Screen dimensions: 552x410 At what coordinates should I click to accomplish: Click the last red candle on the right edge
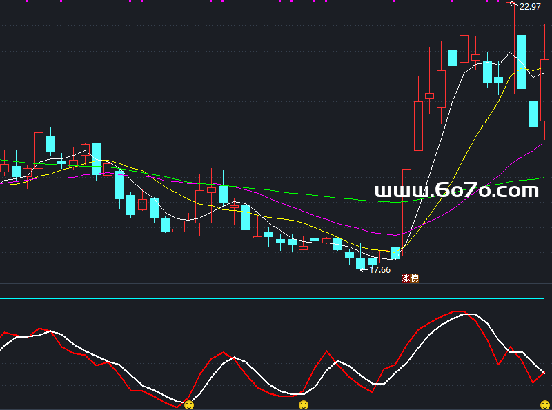pyautogui.click(x=544, y=90)
